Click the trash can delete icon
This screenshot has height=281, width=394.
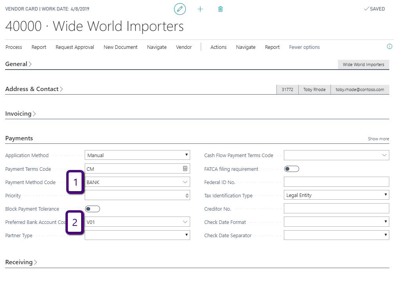pyautogui.click(x=220, y=9)
